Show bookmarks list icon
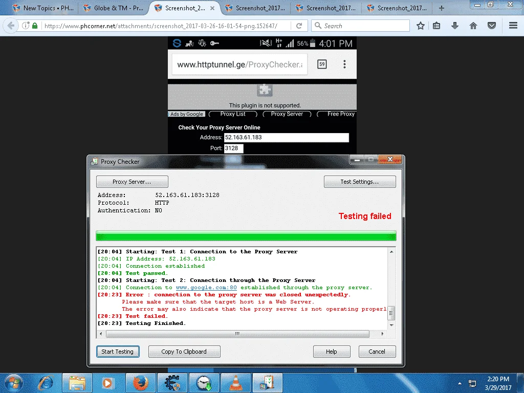The width and height of the screenshot is (524, 393). pos(436,26)
